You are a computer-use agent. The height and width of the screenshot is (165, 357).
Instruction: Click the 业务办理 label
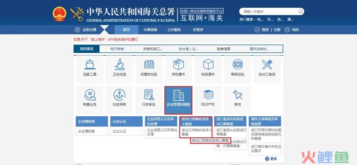[90, 30]
